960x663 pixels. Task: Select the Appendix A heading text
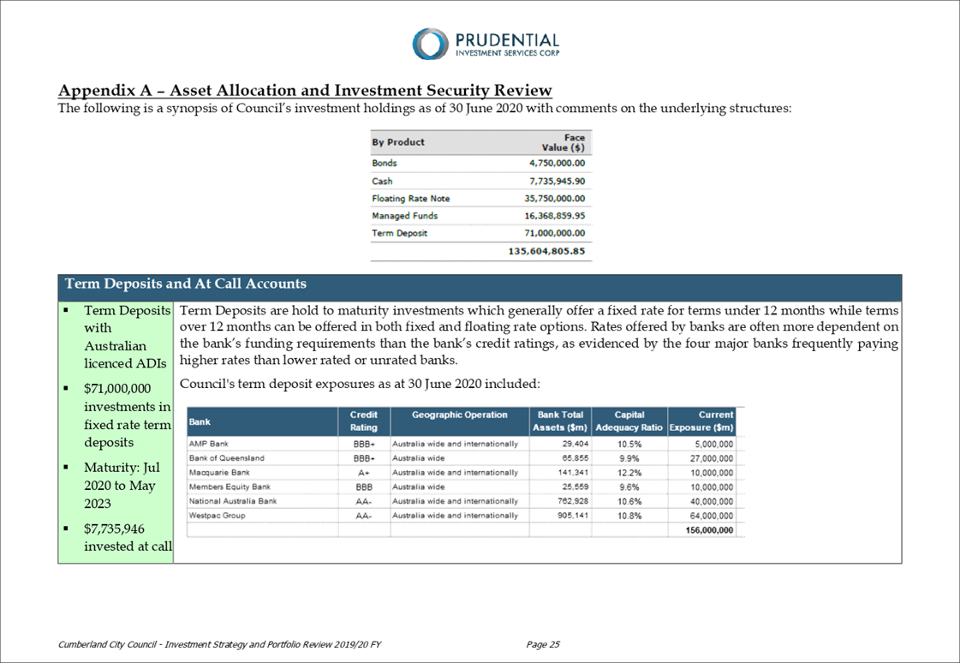(x=305, y=90)
